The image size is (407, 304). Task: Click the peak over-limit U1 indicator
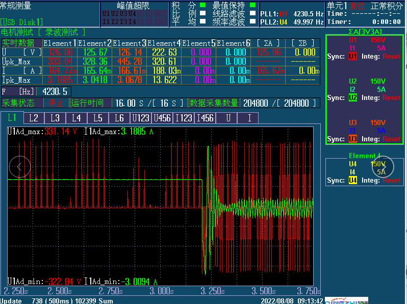click(x=106, y=14)
